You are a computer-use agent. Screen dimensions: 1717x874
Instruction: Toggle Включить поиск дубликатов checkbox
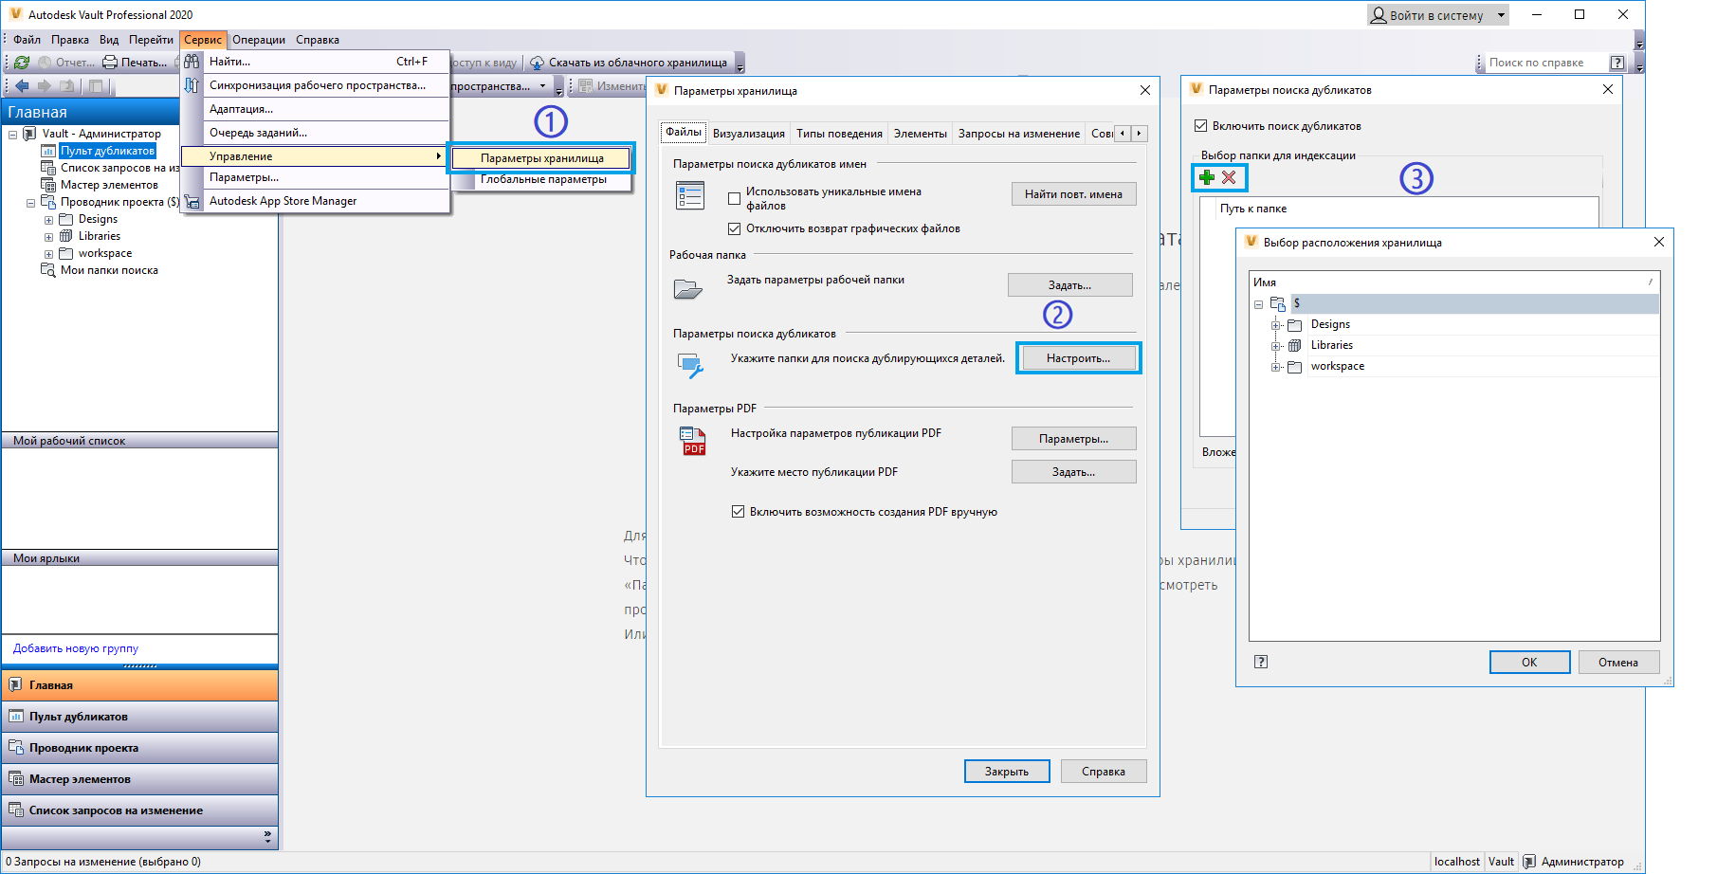(1200, 126)
